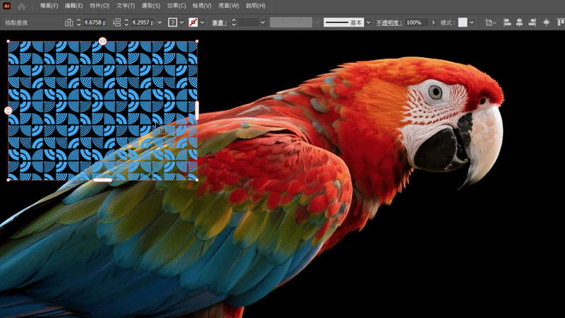Click horizontal align center icon
The image size is (565, 318).
(x=519, y=23)
